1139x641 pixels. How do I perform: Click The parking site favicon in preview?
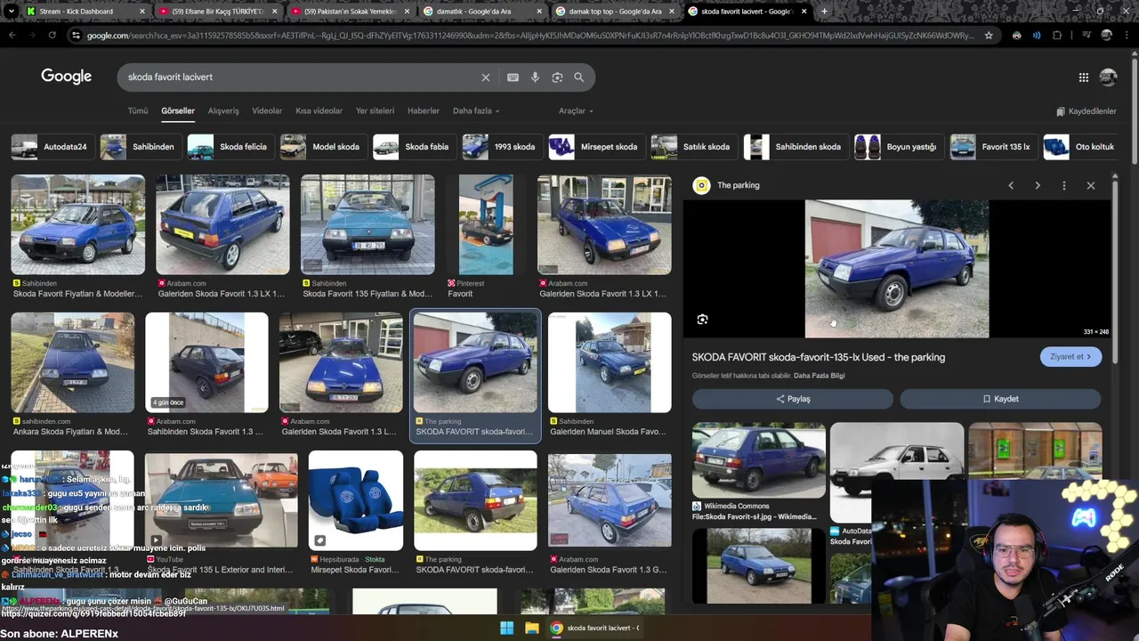(702, 185)
